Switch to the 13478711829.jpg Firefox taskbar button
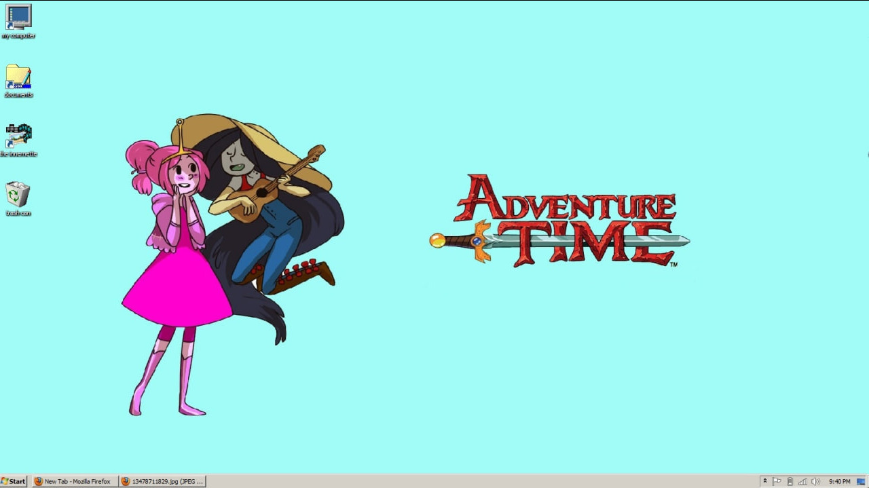Viewport: 869px width, 488px height. tap(162, 481)
